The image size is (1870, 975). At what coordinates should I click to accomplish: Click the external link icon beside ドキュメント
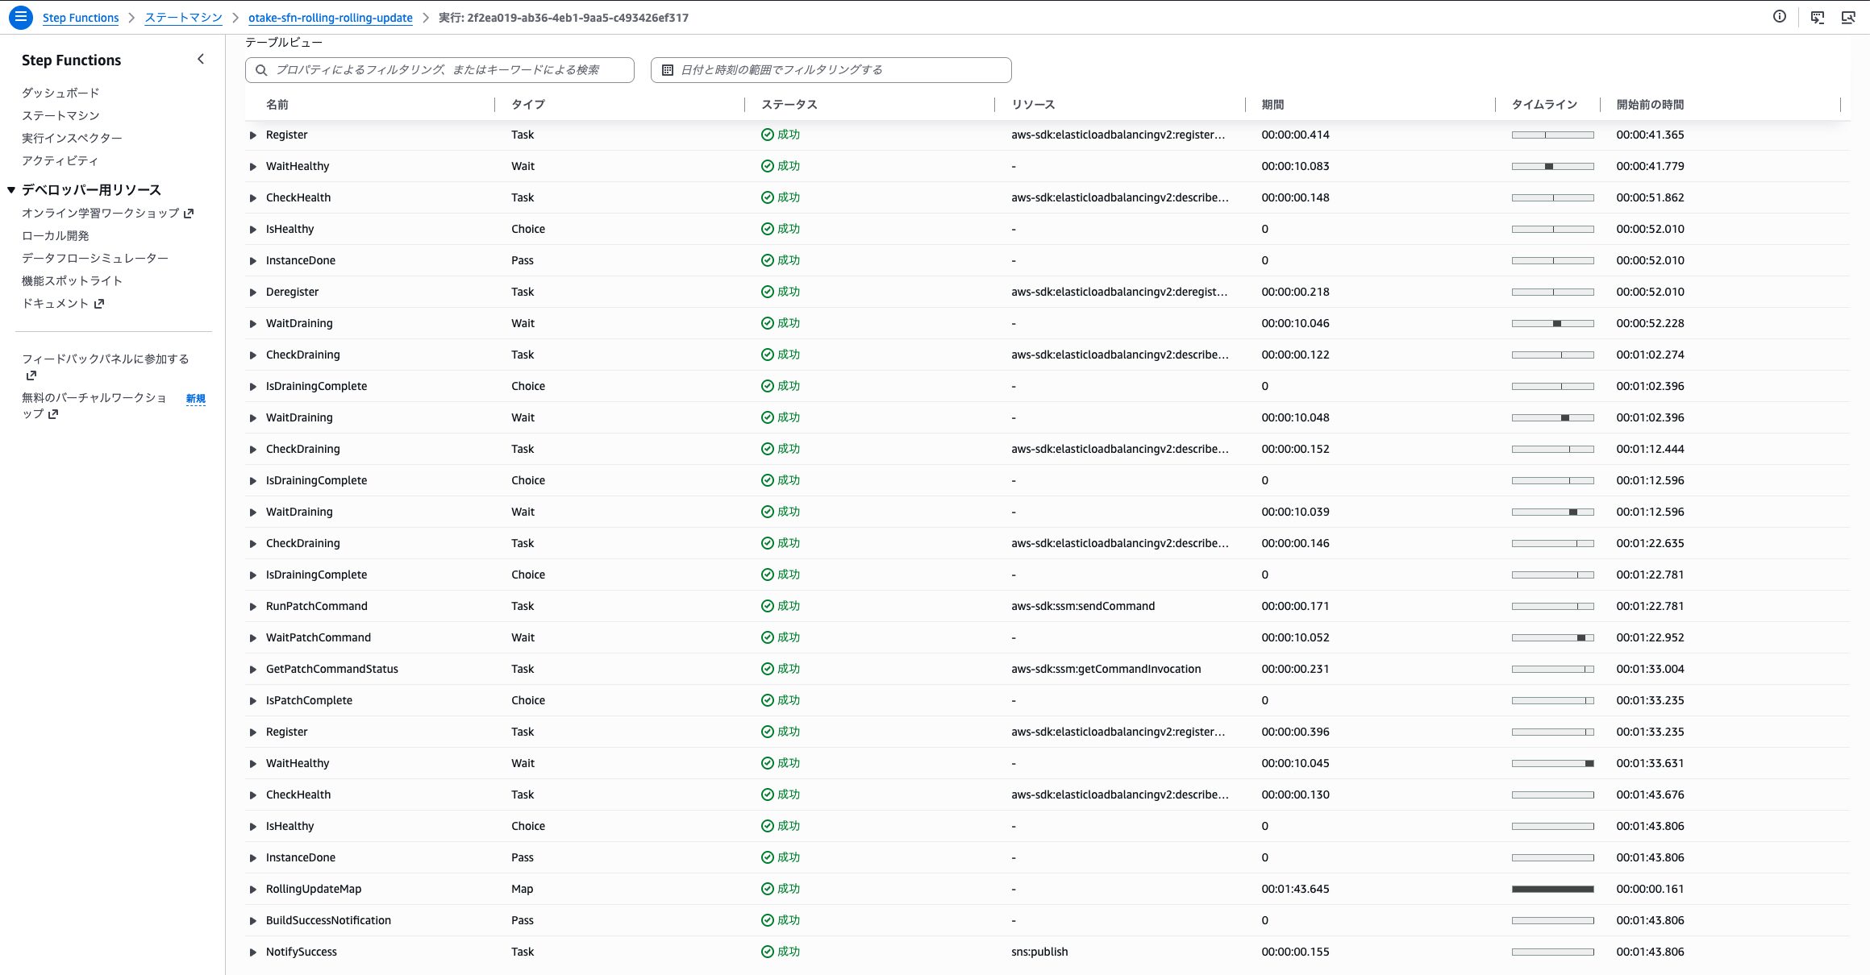tap(99, 304)
